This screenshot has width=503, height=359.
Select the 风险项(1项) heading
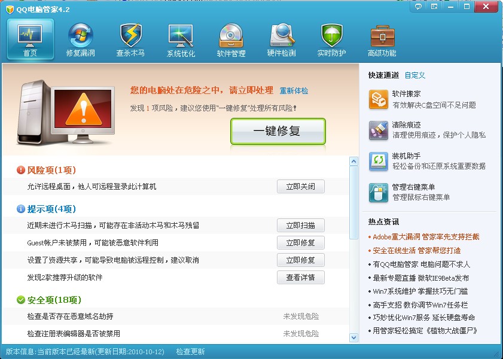[x=51, y=170]
